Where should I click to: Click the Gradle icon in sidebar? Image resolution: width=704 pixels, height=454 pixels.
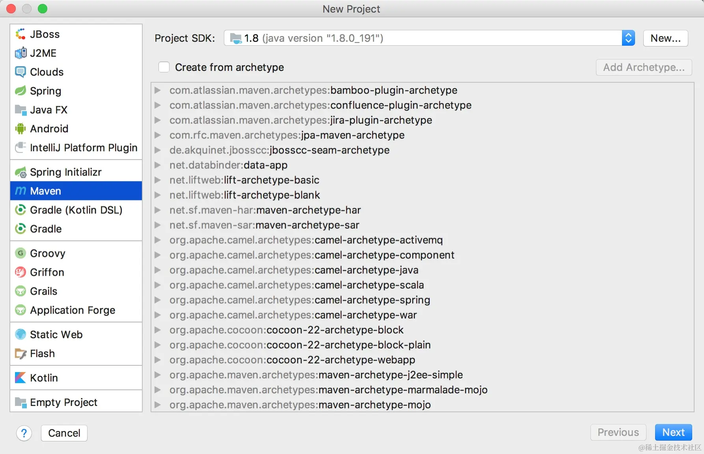click(20, 229)
